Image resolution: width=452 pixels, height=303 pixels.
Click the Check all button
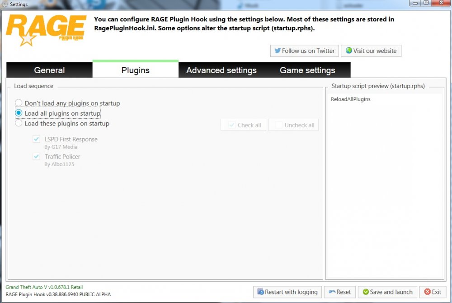pyautogui.click(x=243, y=125)
